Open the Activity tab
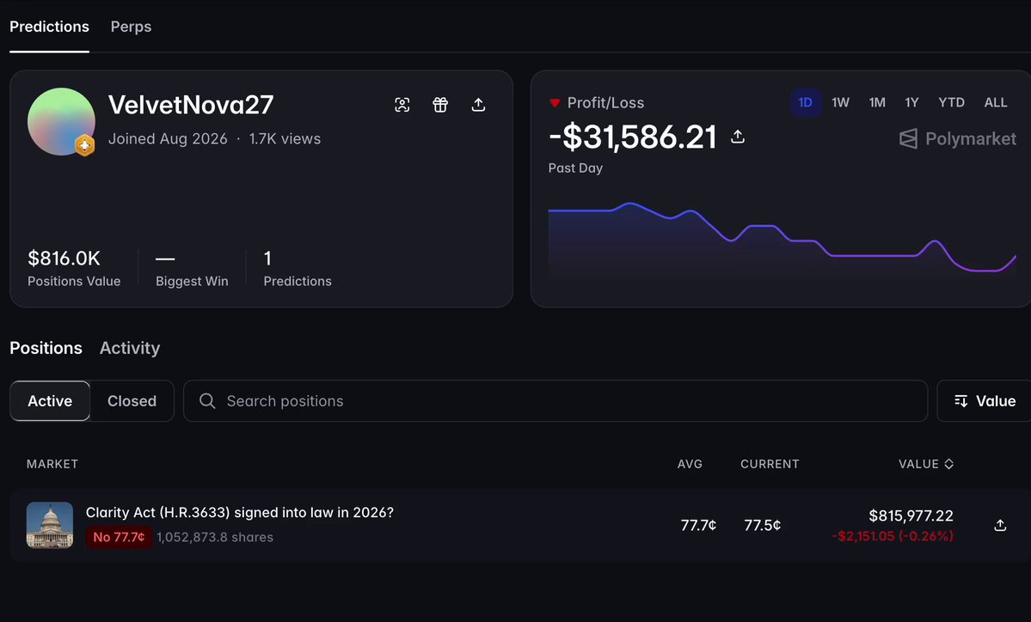 [130, 347]
